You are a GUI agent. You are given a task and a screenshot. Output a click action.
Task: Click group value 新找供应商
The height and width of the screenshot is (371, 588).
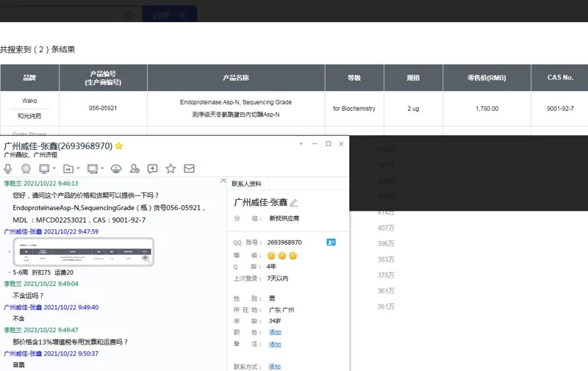click(x=284, y=218)
